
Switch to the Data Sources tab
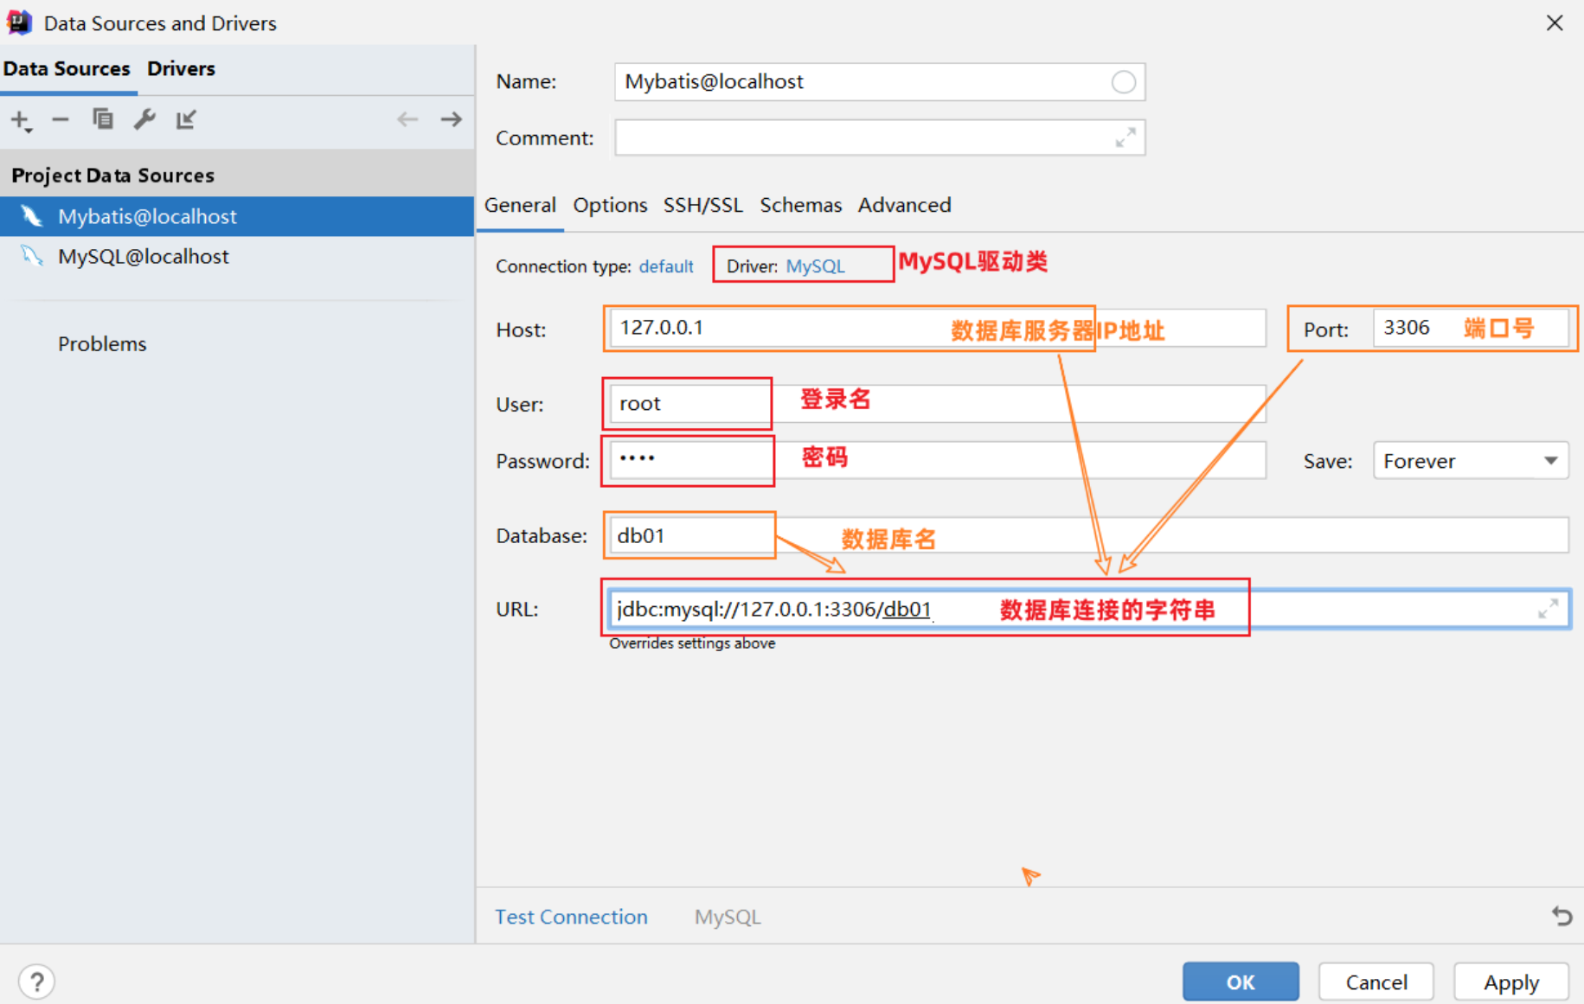tap(67, 68)
